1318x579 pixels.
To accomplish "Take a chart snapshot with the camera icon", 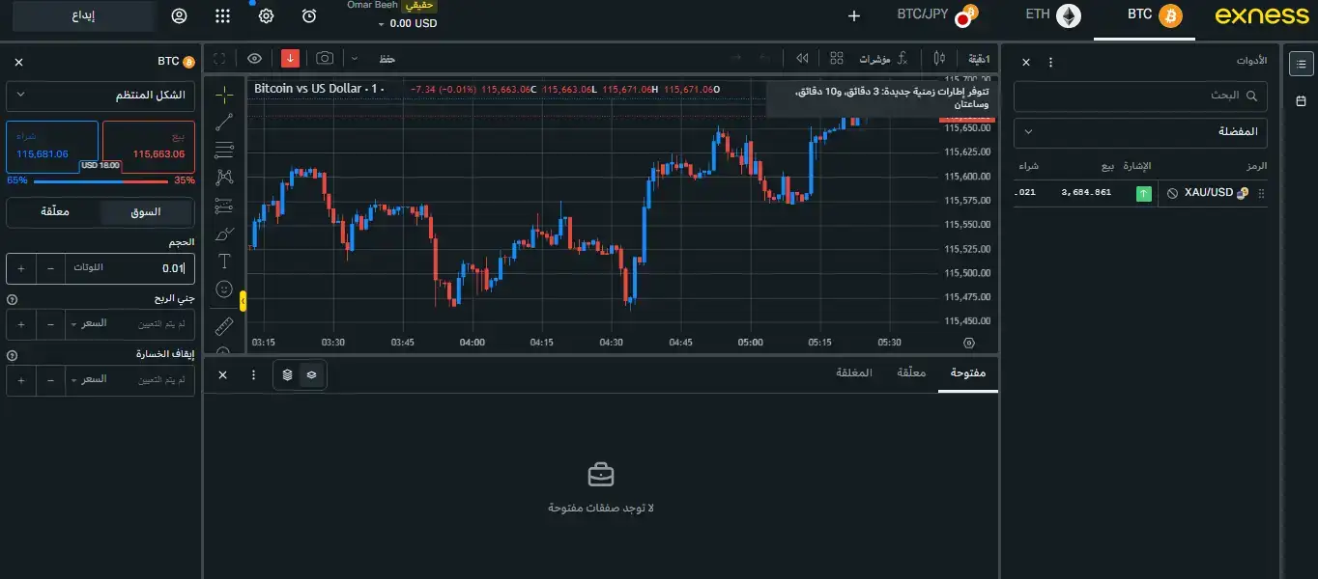I will [x=325, y=58].
